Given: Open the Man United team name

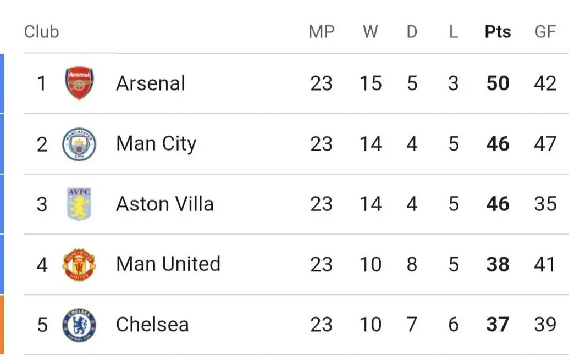Looking at the screenshot, I should [168, 264].
